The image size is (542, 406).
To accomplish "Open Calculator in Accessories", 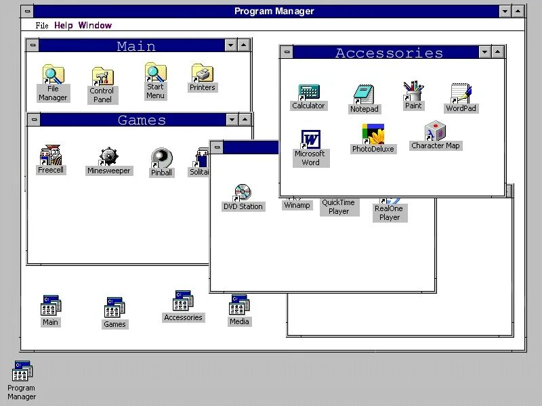I will [308, 97].
